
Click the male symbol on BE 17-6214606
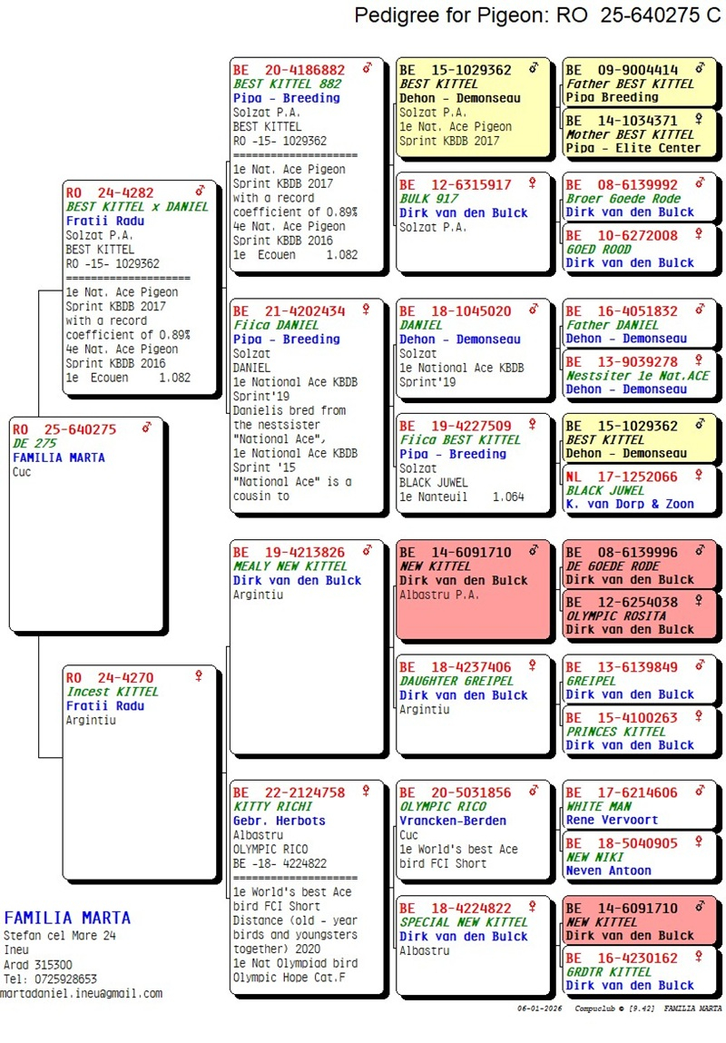pyautogui.click(x=699, y=792)
